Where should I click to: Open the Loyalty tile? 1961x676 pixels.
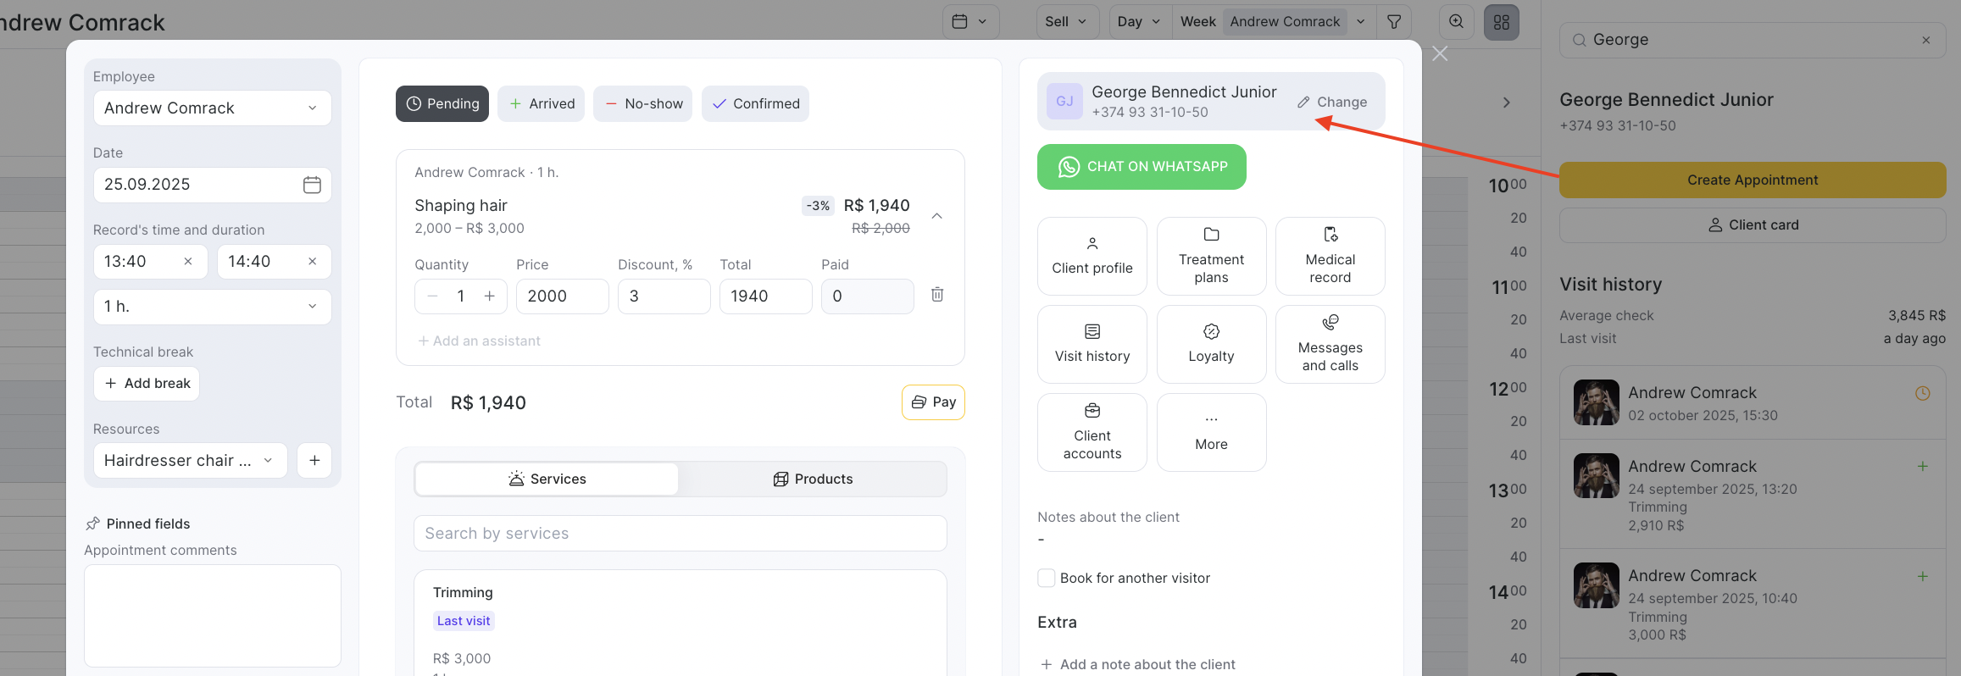[1211, 345]
